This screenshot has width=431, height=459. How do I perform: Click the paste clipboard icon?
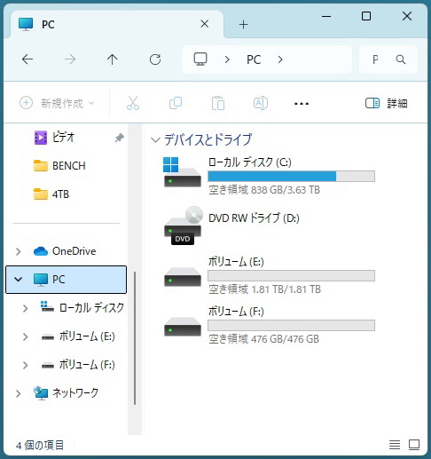coord(218,103)
